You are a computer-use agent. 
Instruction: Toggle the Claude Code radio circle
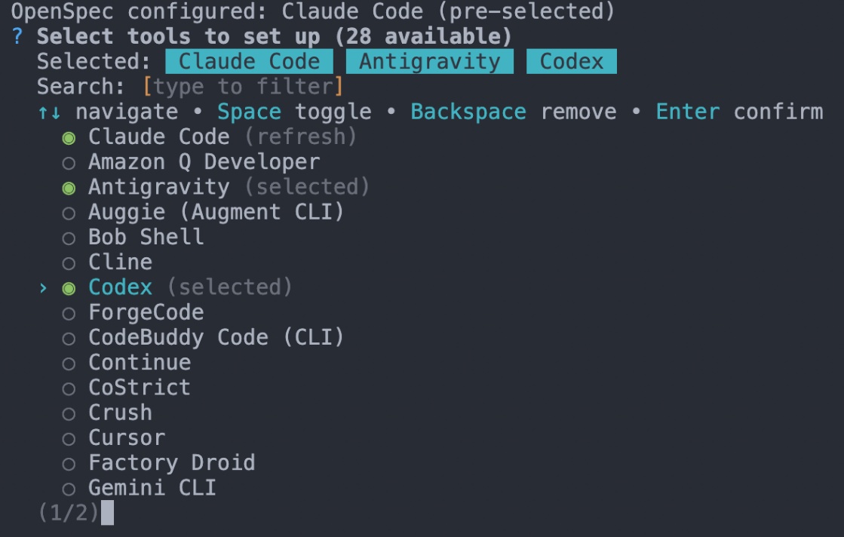[69, 137]
